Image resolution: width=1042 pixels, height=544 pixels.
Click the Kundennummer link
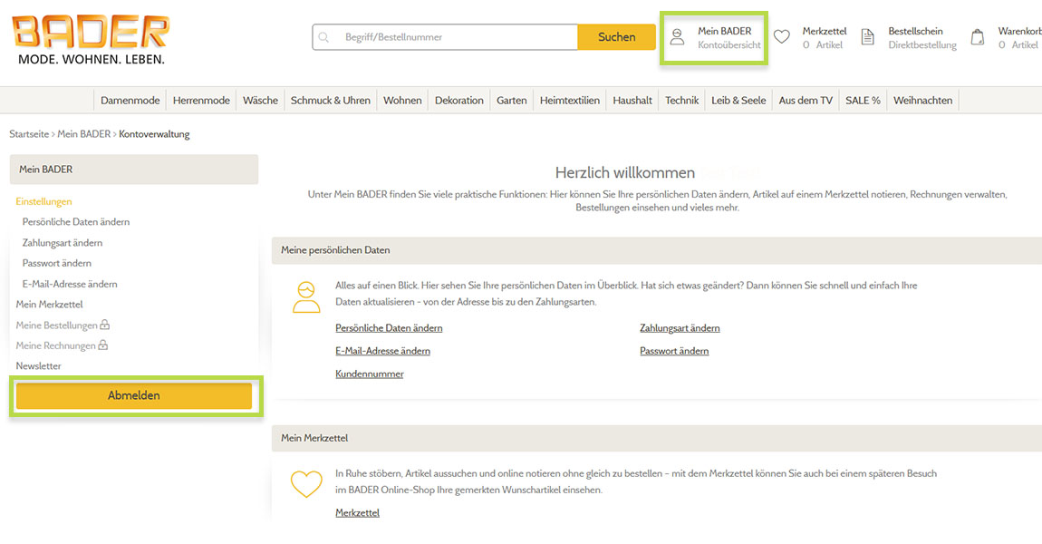click(370, 374)
